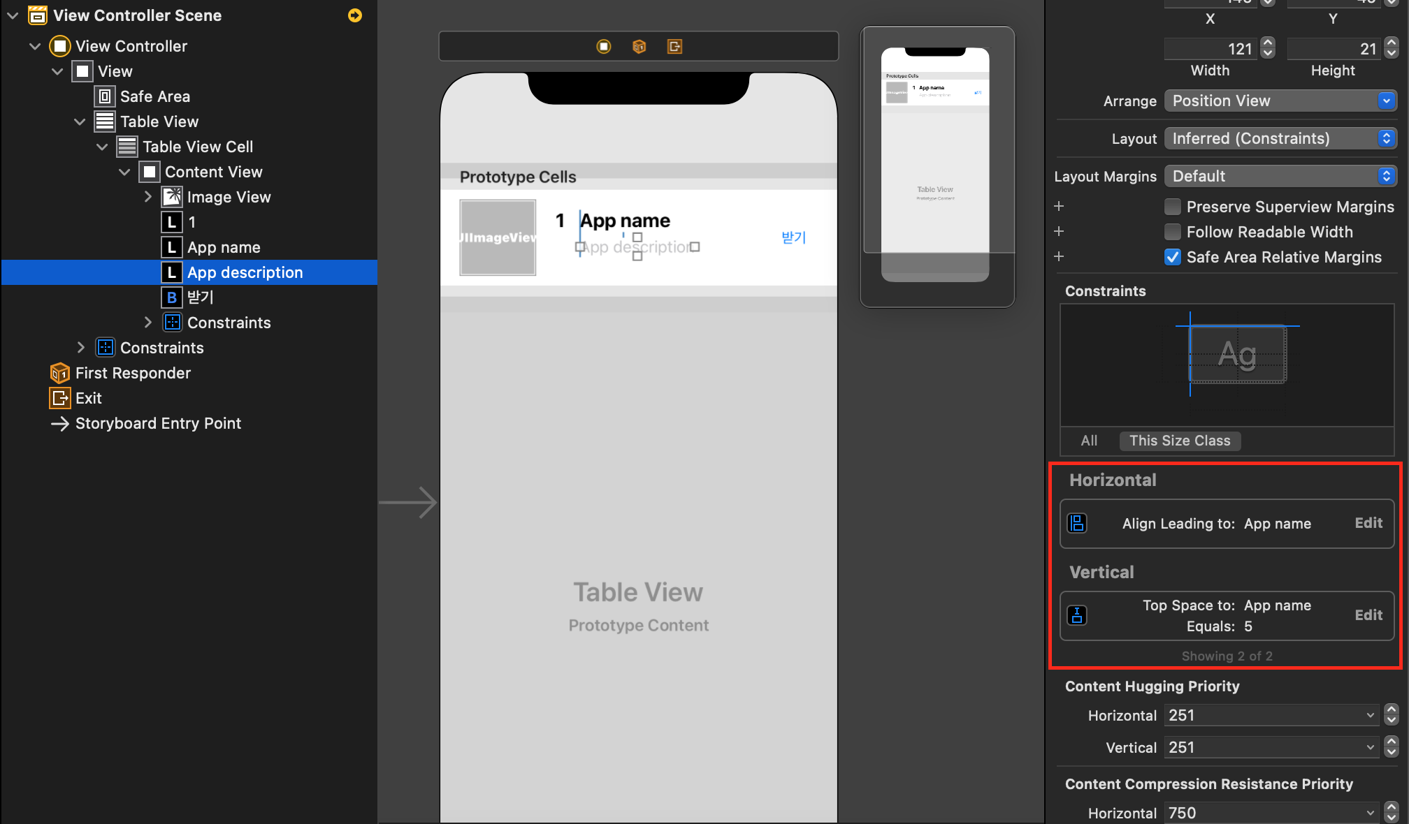The width and height of the screenshot is (1409, 824).
Task: Click the Exit icon in scene dock
Action: 674,47
